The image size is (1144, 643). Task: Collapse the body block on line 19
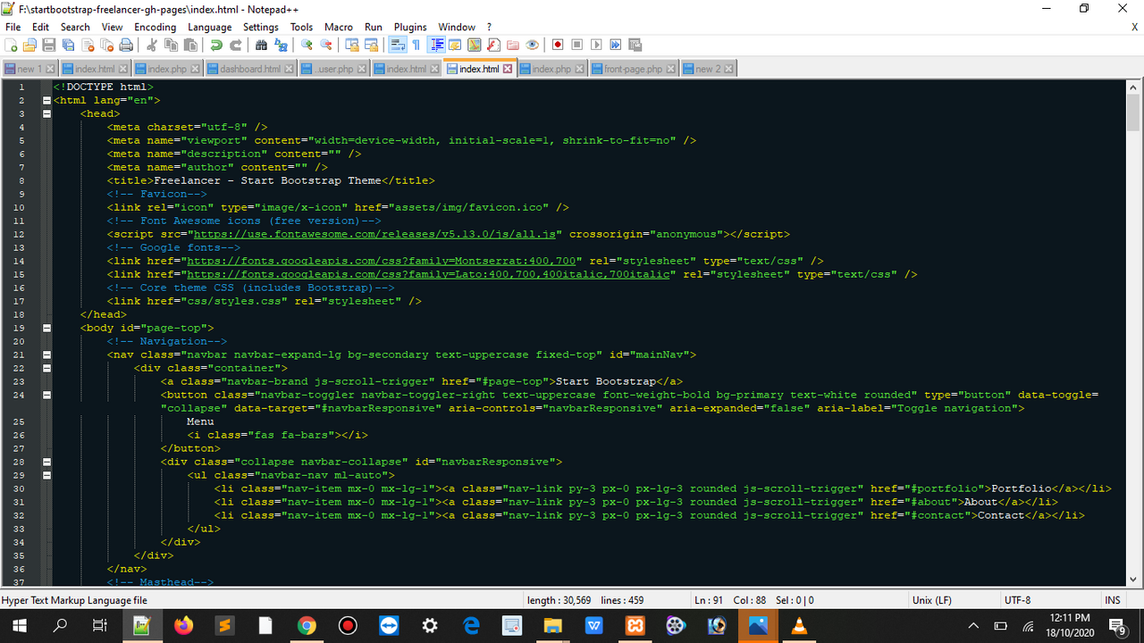pos(46,328)
